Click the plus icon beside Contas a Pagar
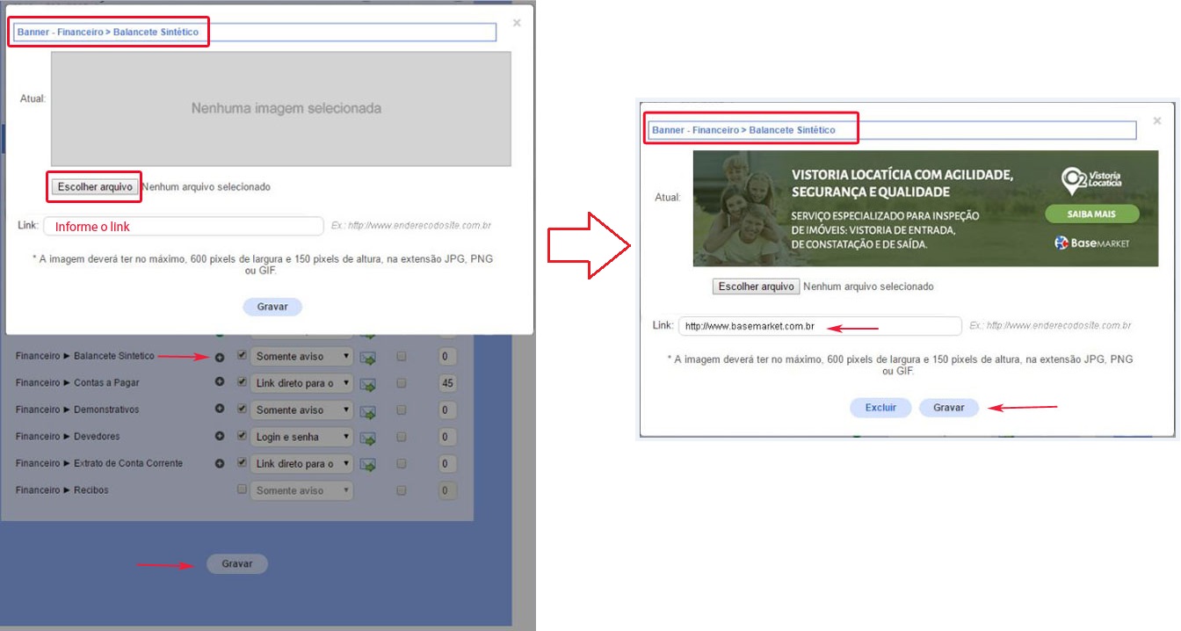Viewport: 1181px width, 631px height. click(x=220, y=383)
